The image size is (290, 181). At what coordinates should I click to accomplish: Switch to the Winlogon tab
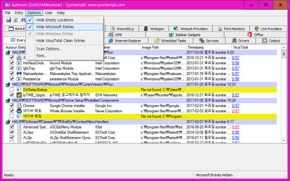click(154, 29)
